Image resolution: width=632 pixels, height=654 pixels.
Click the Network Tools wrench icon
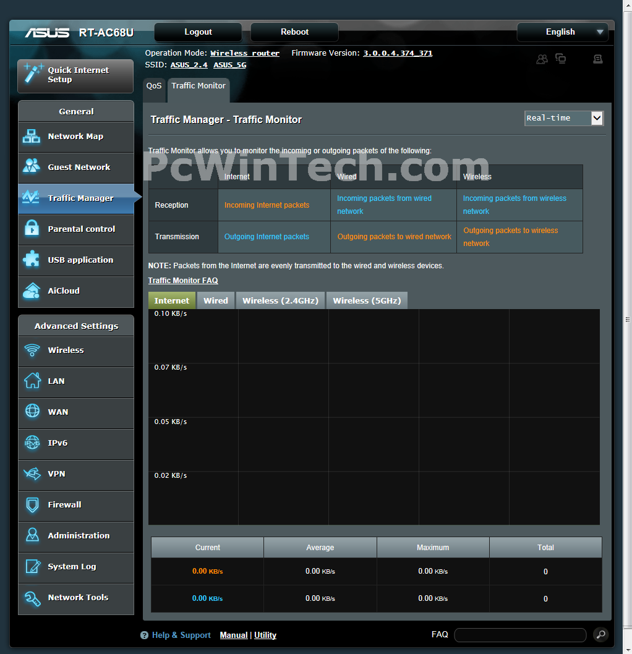click(32, 598)
